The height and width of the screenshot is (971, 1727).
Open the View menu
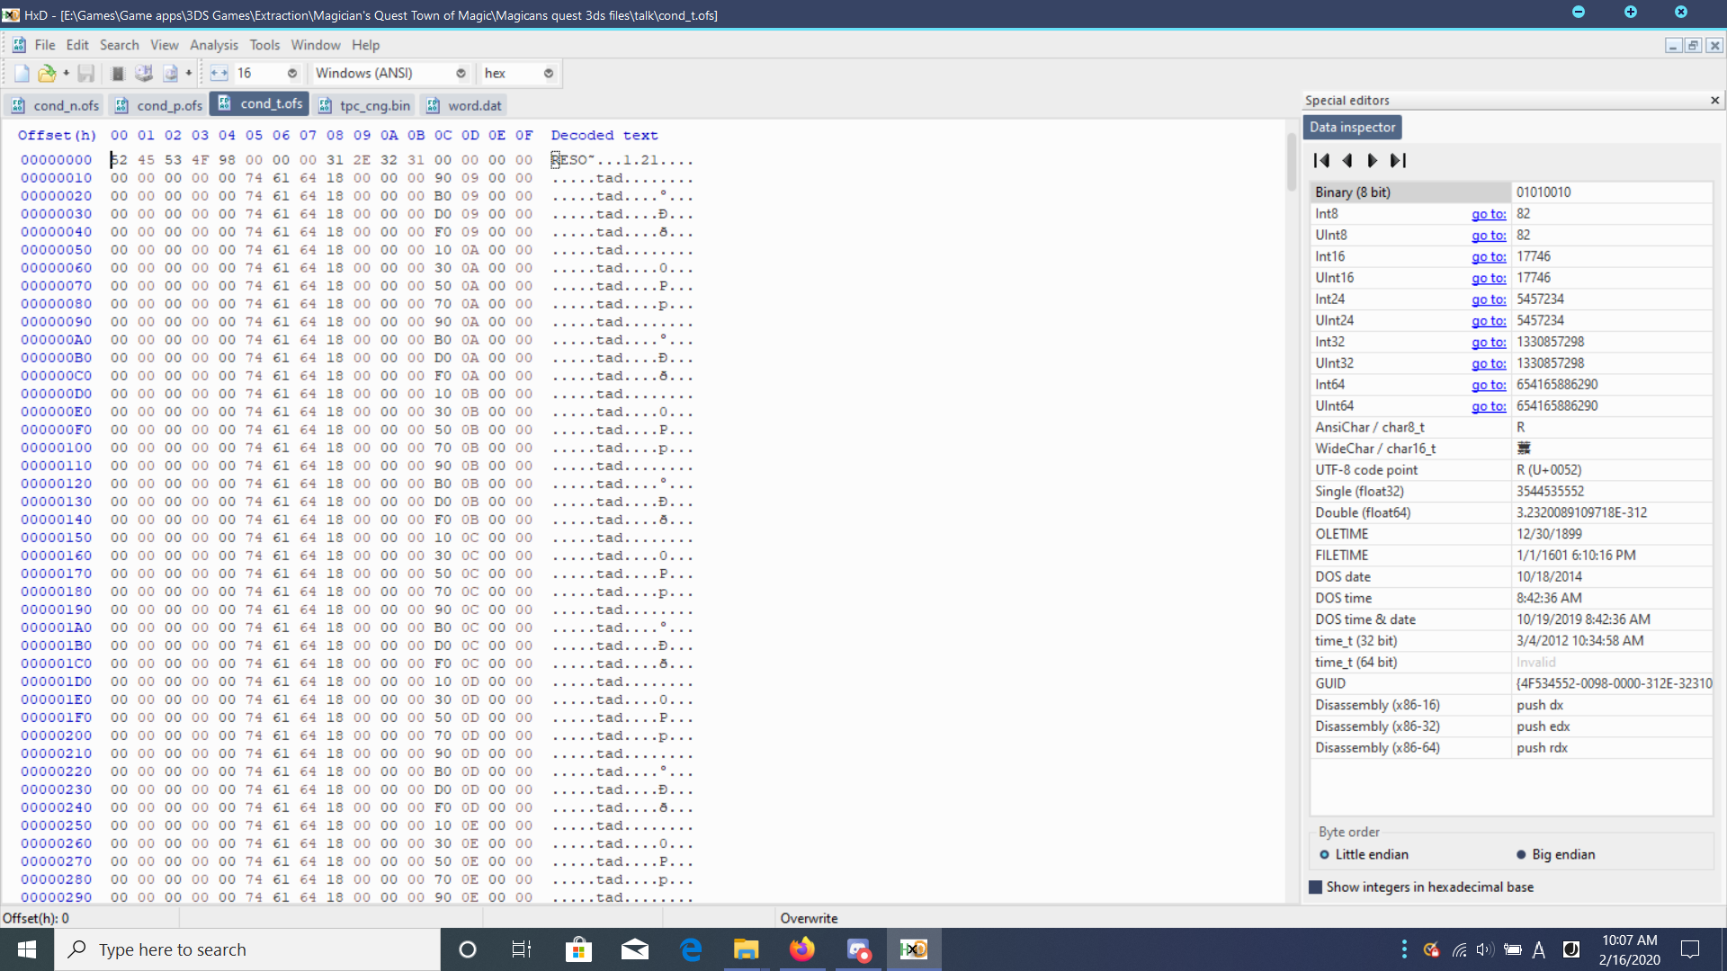point(164,45)
